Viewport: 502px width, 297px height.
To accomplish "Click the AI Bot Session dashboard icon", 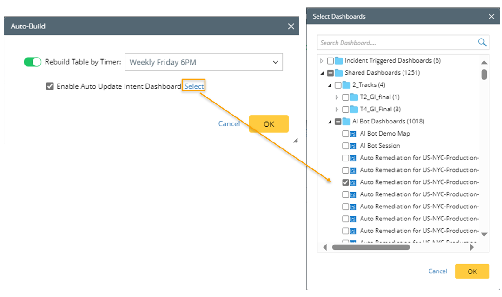I will (353, 146).
